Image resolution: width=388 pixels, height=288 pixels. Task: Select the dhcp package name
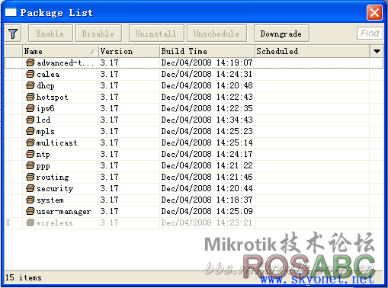(x=46, y=85)
